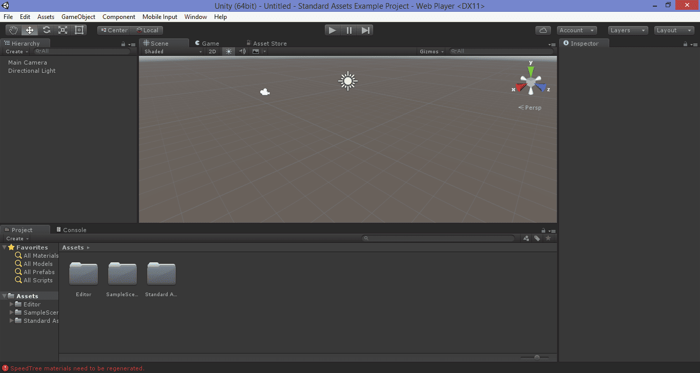The image size is (700, 373).
Task: Lock the Project panel
Action: (543, 231)
